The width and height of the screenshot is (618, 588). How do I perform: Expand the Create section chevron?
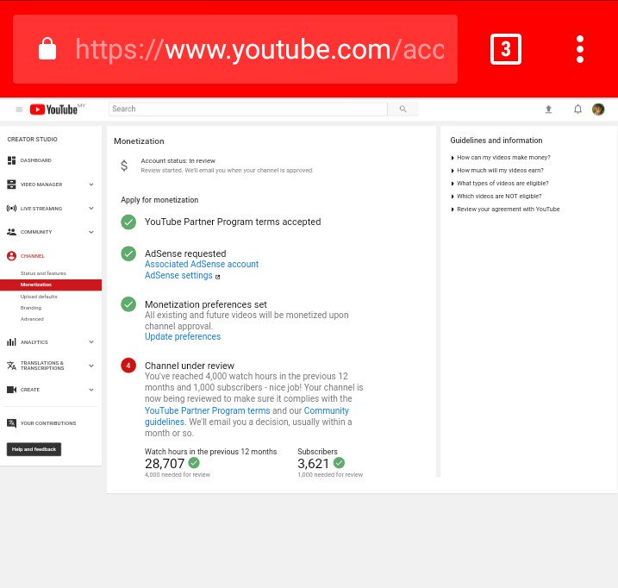tap(91, 390)
